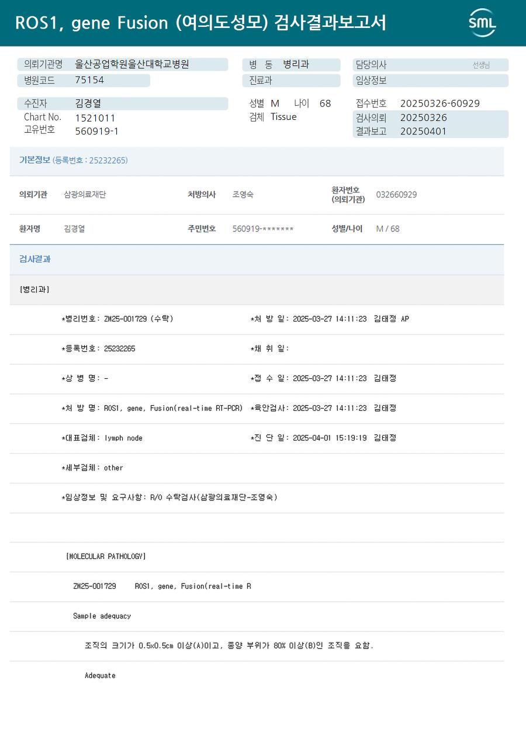This screenshot has height=743, width=526.
Task: Click the Adequate result text
Action: (100, 676)
